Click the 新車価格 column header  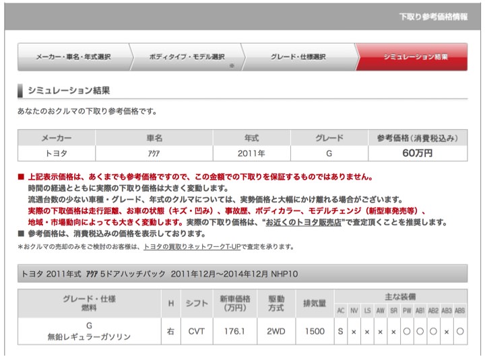[232, 304]
